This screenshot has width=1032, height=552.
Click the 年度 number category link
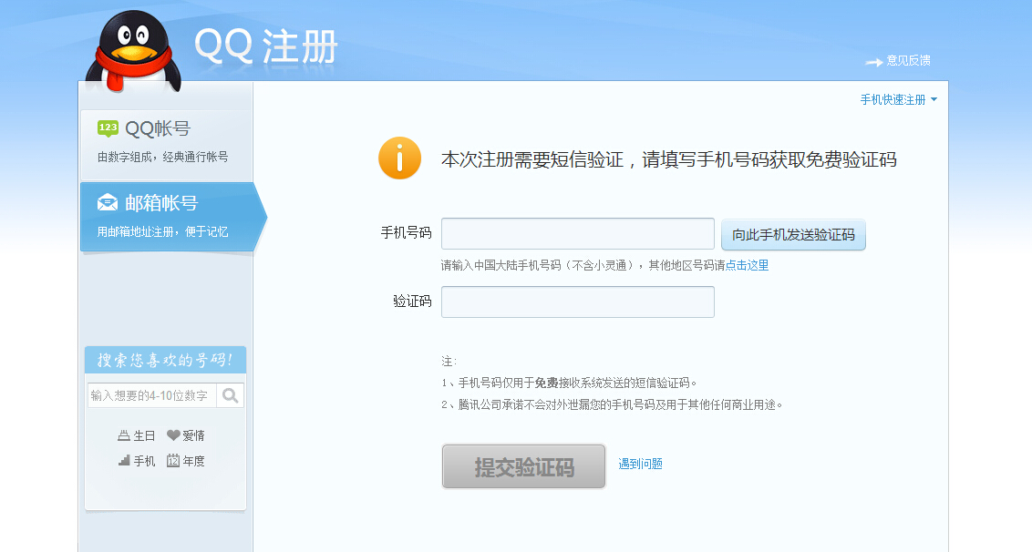point(193,461)
